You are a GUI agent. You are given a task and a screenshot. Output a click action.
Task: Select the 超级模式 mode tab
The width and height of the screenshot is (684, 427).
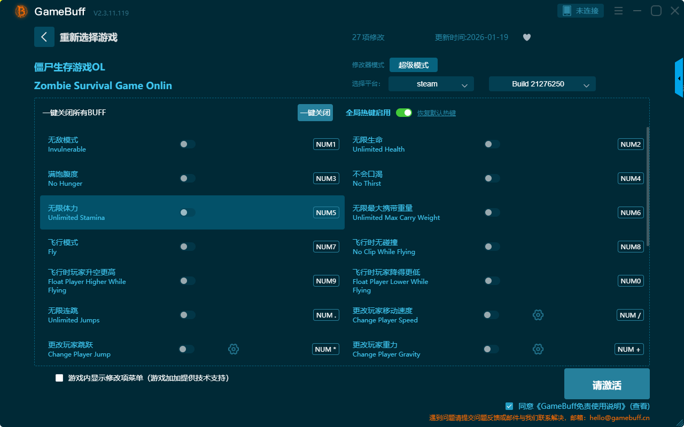point(414,65)
